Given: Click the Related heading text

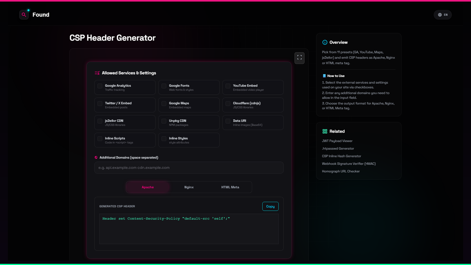Looking at the screenshot, I should click(337, 132).
